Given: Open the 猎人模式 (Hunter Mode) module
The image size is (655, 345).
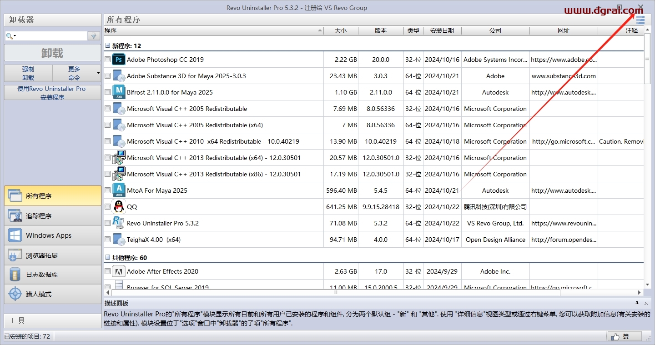Looking at the screenshot, I should click(x=52, y=294).
